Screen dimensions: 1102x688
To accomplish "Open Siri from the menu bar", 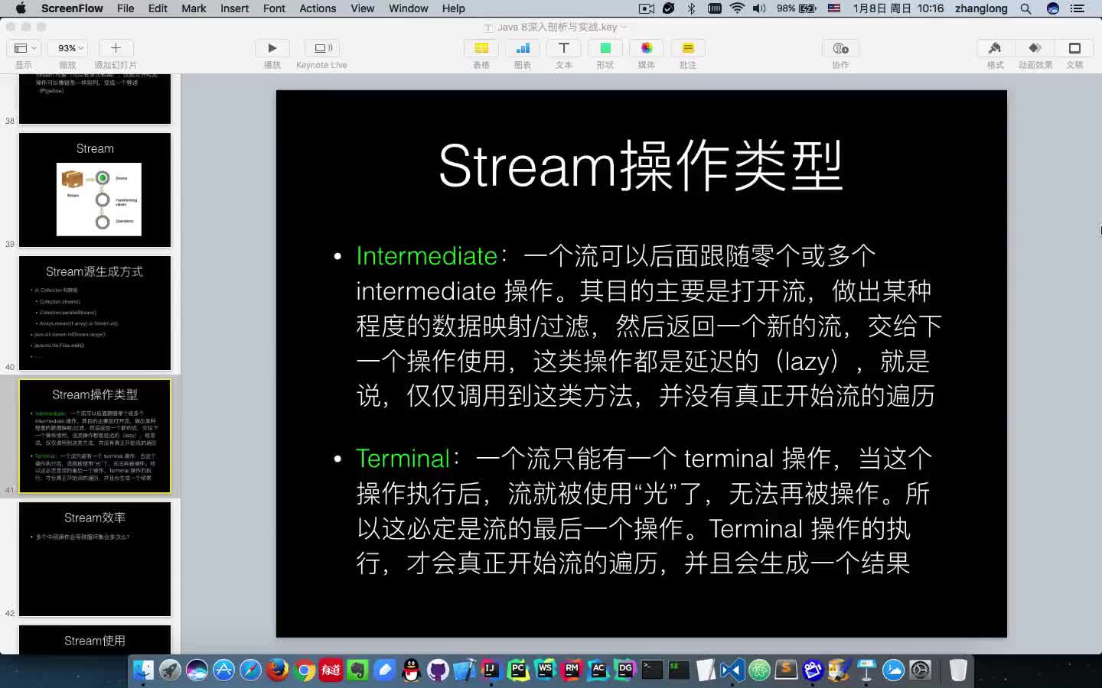I will [1053, 8].
